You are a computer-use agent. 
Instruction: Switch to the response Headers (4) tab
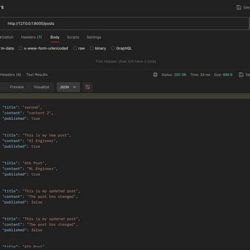pyautogui.click(x=10, y=75)
